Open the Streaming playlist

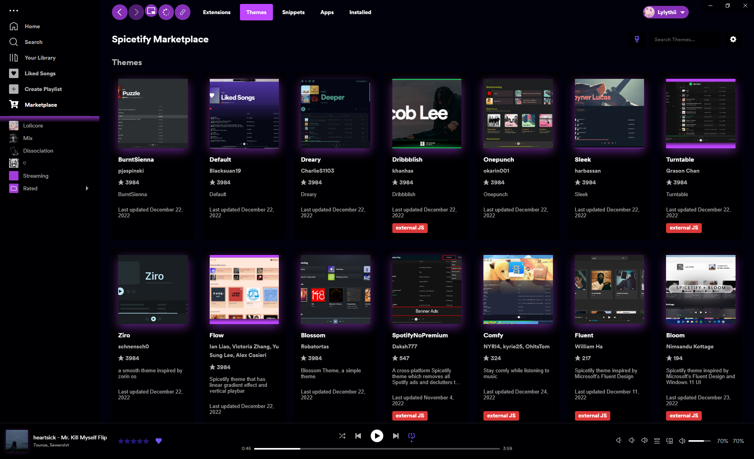coord(36,176)
